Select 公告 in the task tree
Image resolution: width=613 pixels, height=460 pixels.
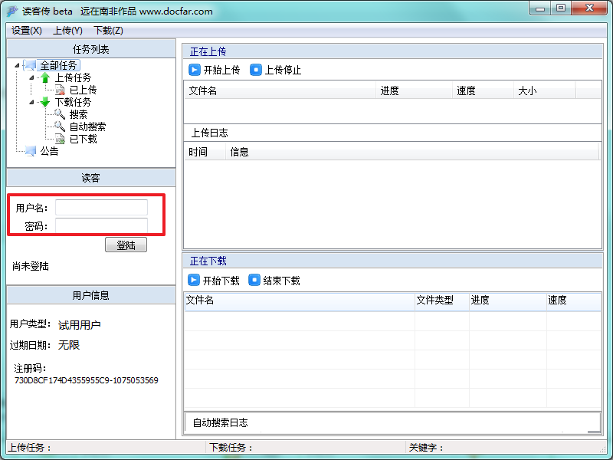tap(49, 151)
